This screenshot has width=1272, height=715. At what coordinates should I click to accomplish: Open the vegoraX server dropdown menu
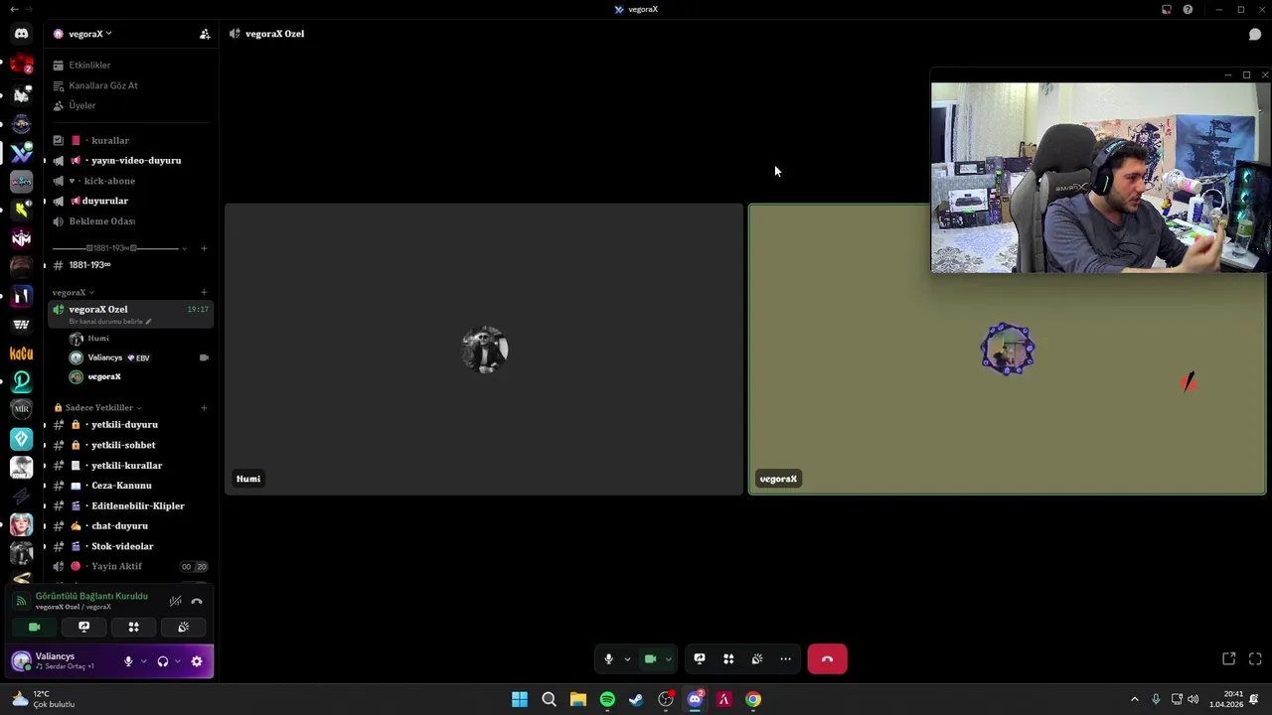coord(87,34)
